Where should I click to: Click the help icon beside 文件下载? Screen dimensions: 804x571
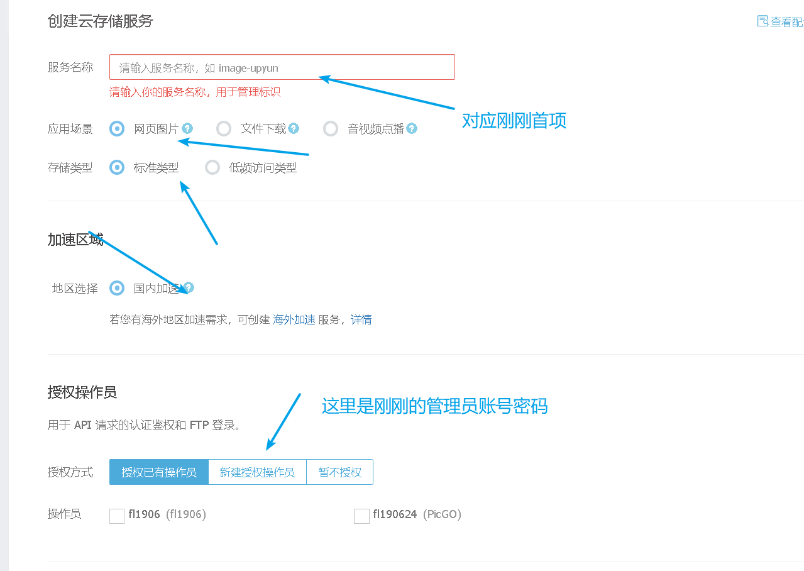tap(294, 128)
